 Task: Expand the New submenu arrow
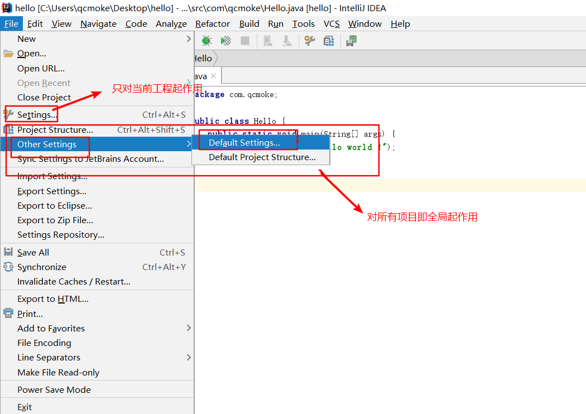pyautogui.click(x=189, y=39)
